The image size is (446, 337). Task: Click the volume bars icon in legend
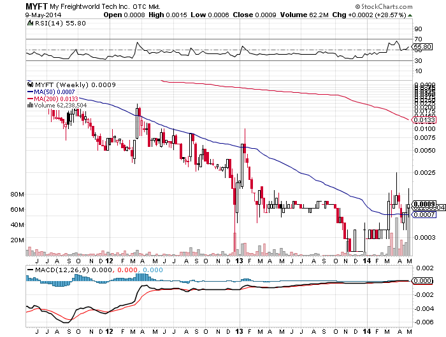tap(30, 106)
